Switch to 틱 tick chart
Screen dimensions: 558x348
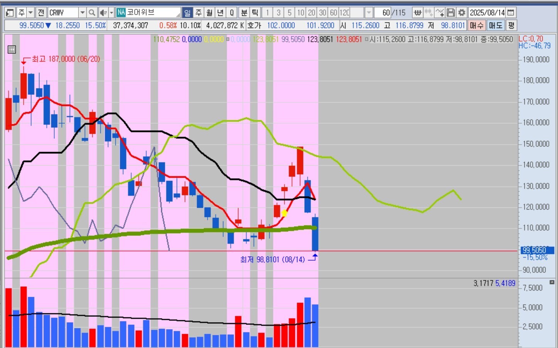pos(255,13)
